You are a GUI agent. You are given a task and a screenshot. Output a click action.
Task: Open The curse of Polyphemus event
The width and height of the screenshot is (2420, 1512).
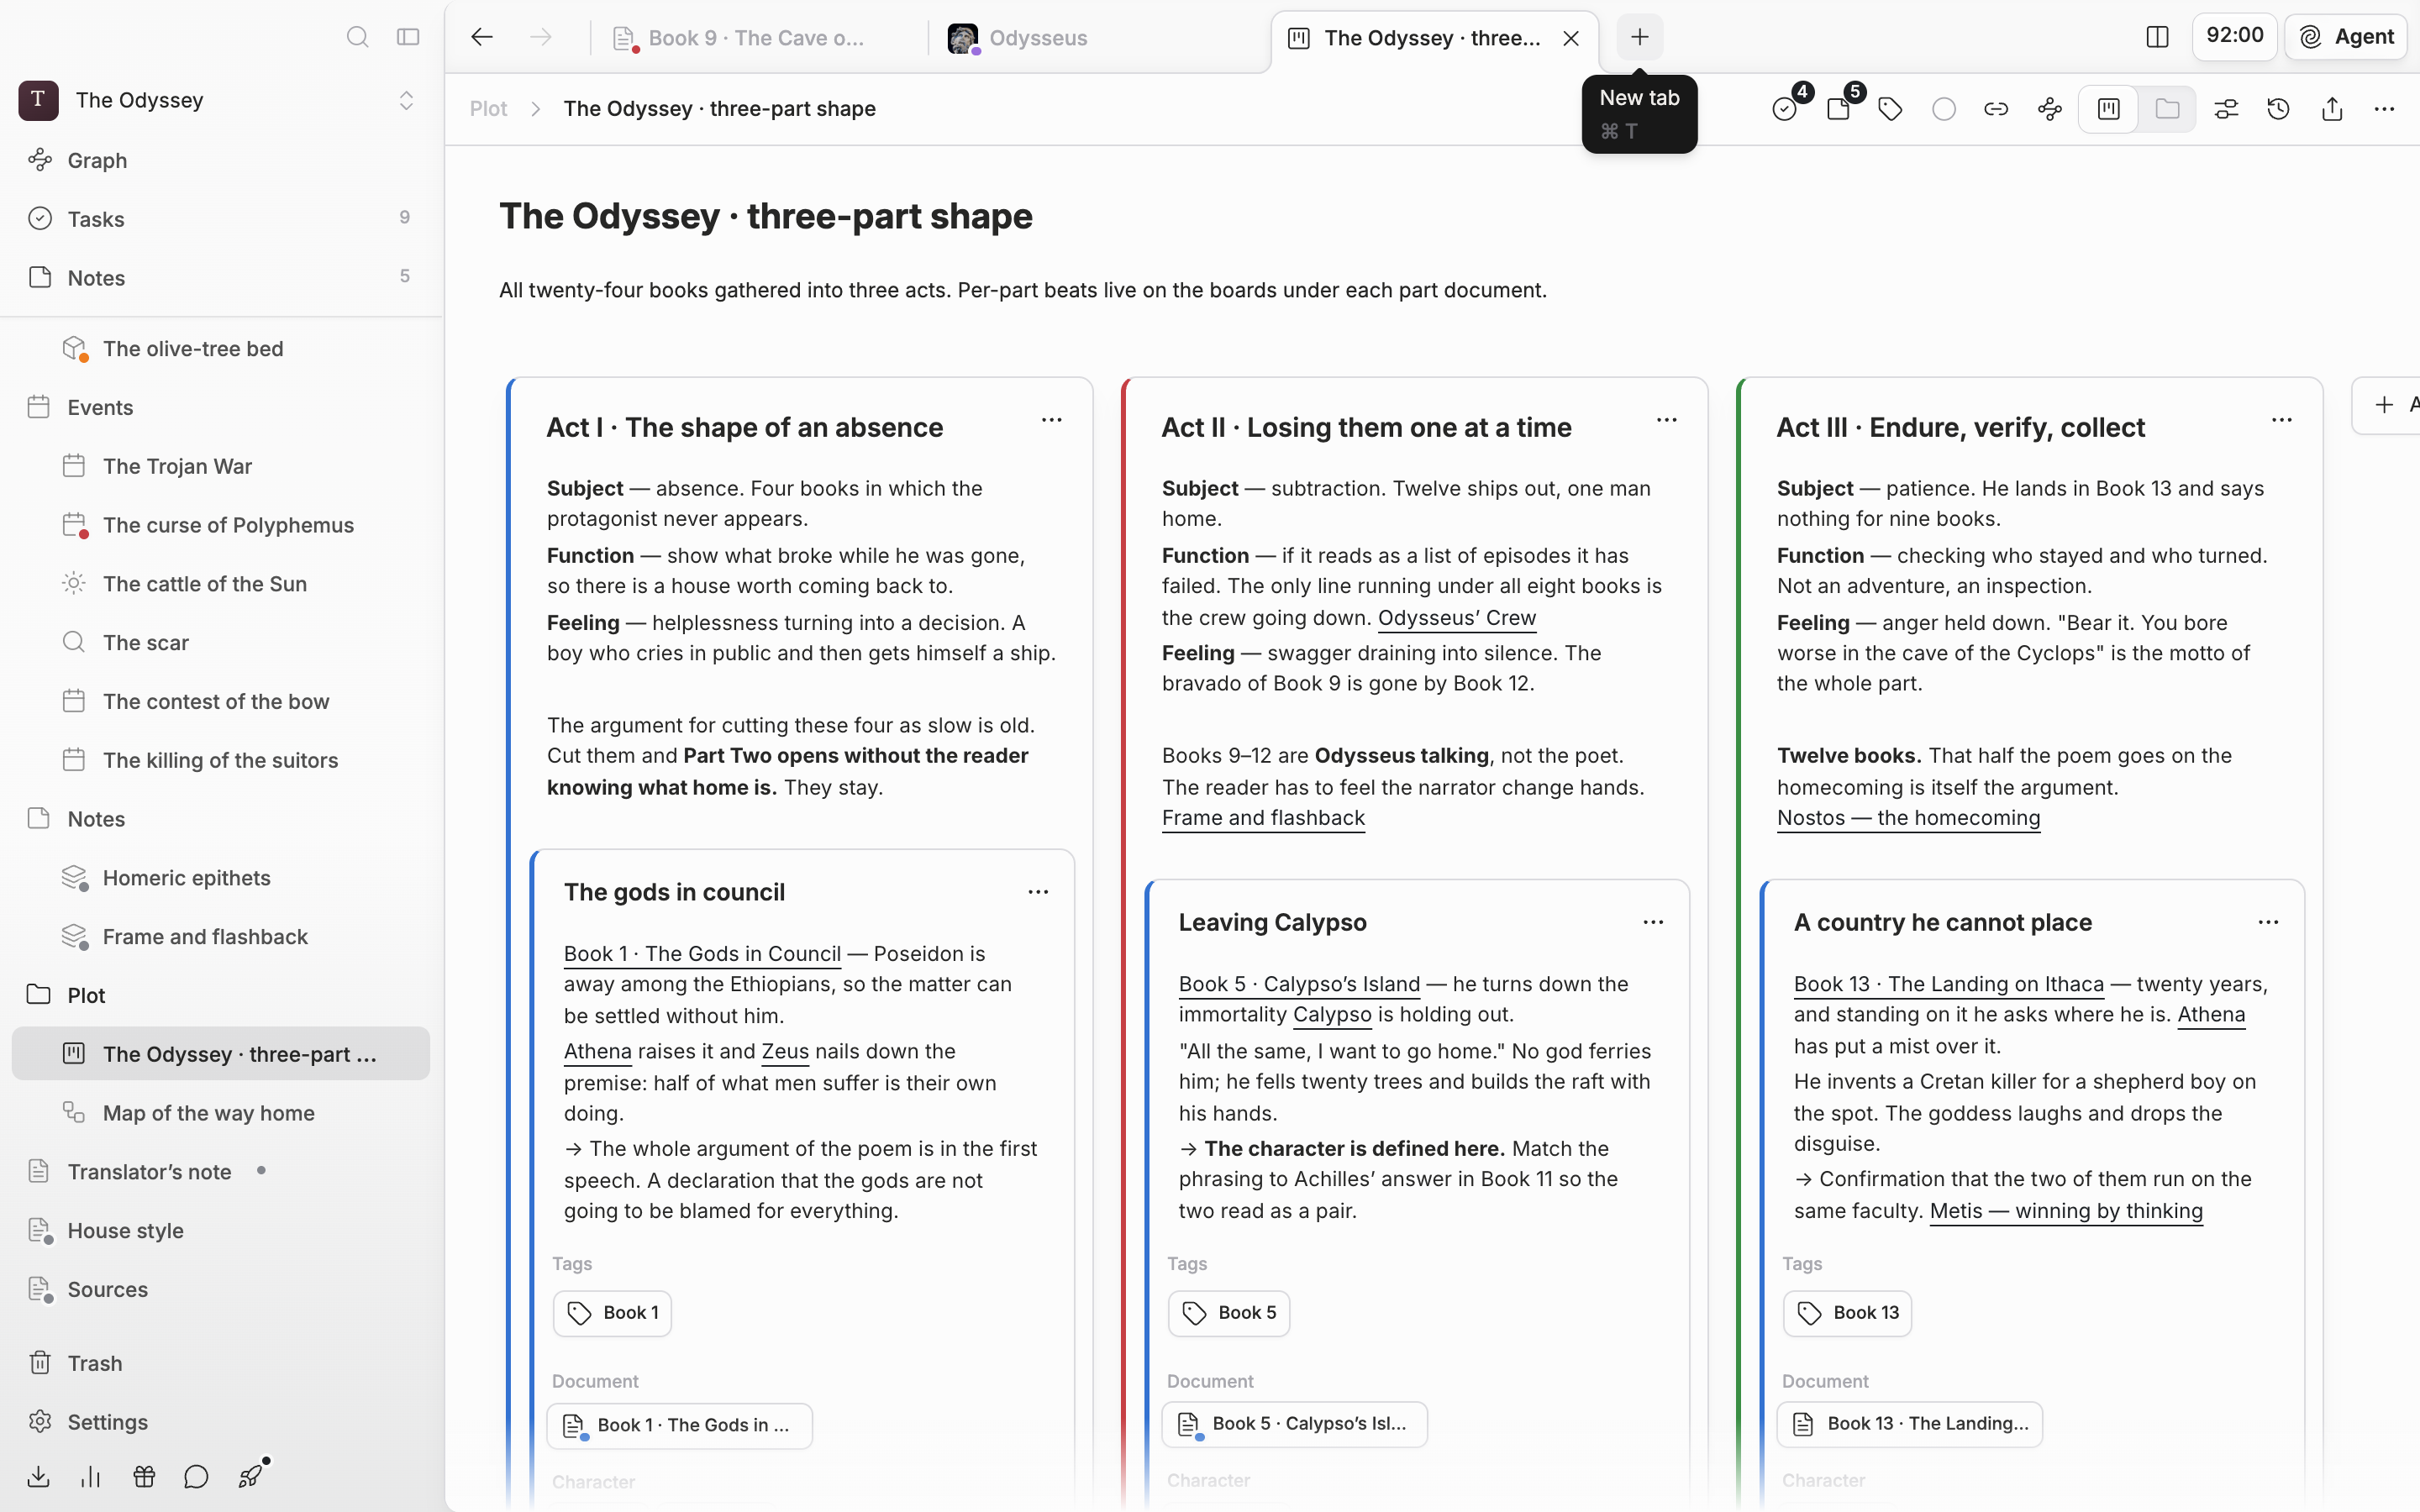coord(221,525)
